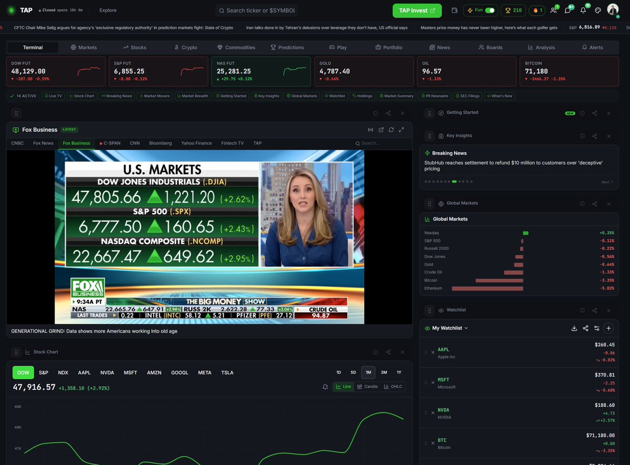
Task: Share the Live TV widget
Action: click(388, 113)
